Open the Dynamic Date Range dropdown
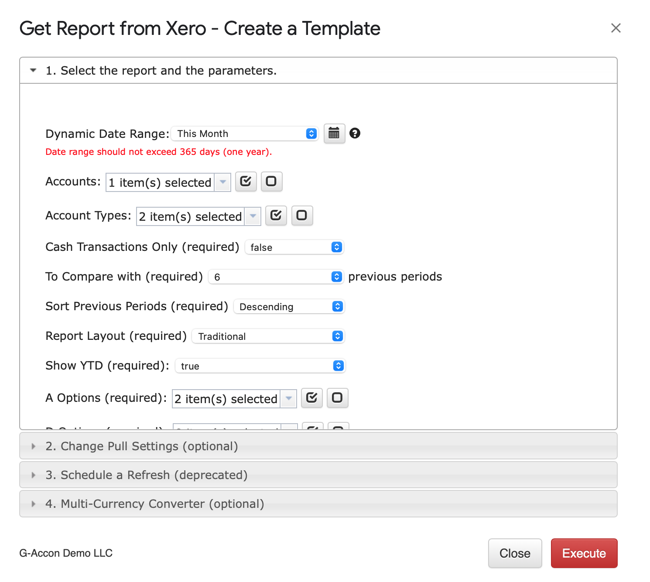This screenshot has width=650, height=582. [x=244, y=134]
